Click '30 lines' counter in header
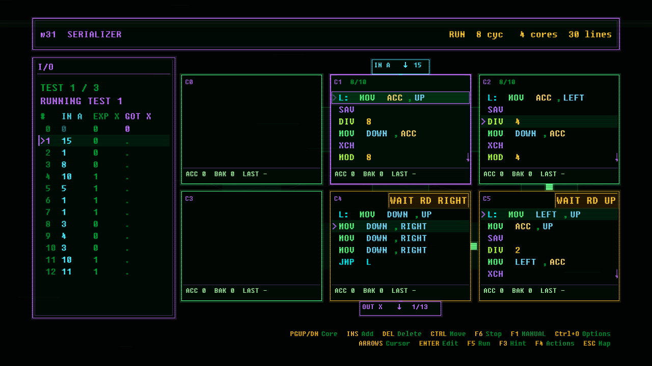652x366 pixels. [590, 35]
